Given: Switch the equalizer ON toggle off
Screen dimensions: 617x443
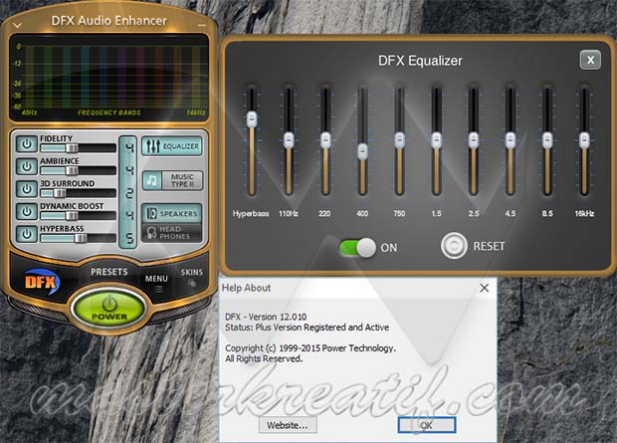Looking at the screenshot, I should (357, 248).
